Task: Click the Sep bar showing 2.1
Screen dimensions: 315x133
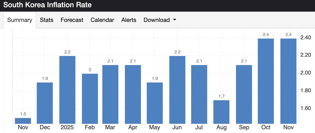Action: [x=244, y=94]
